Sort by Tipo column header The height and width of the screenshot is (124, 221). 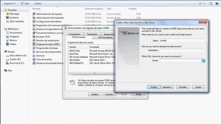[109, 9]
